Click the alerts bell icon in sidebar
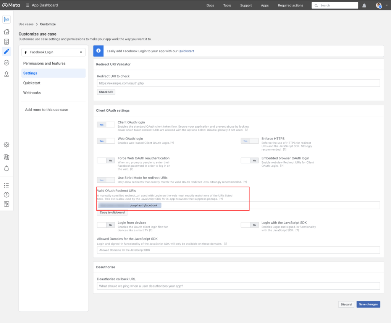 pos(6,169)
